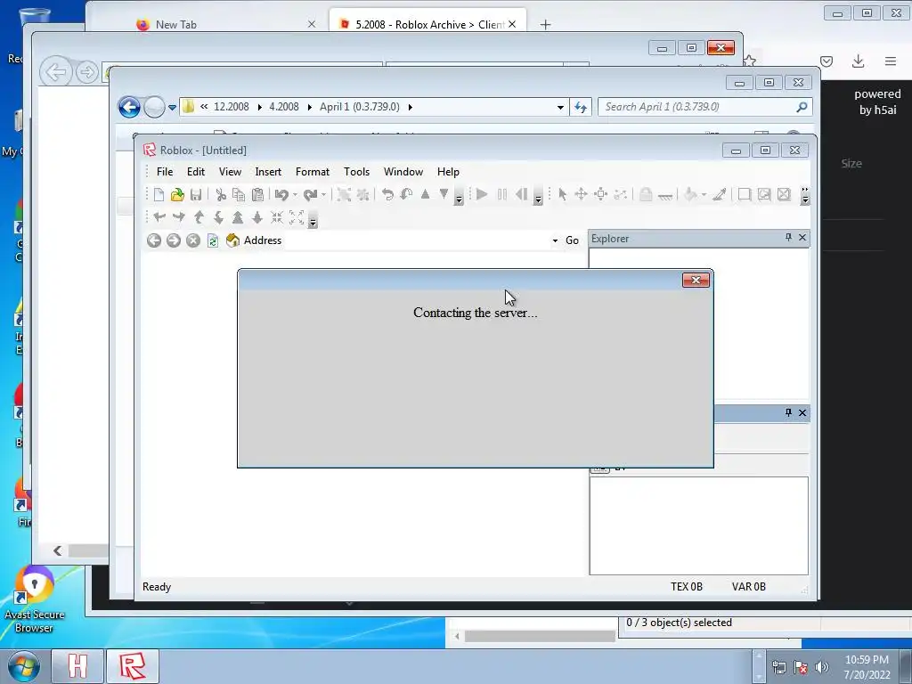Click the Lock tool padlock icon

pyautogui.click(x=645, y=194)
